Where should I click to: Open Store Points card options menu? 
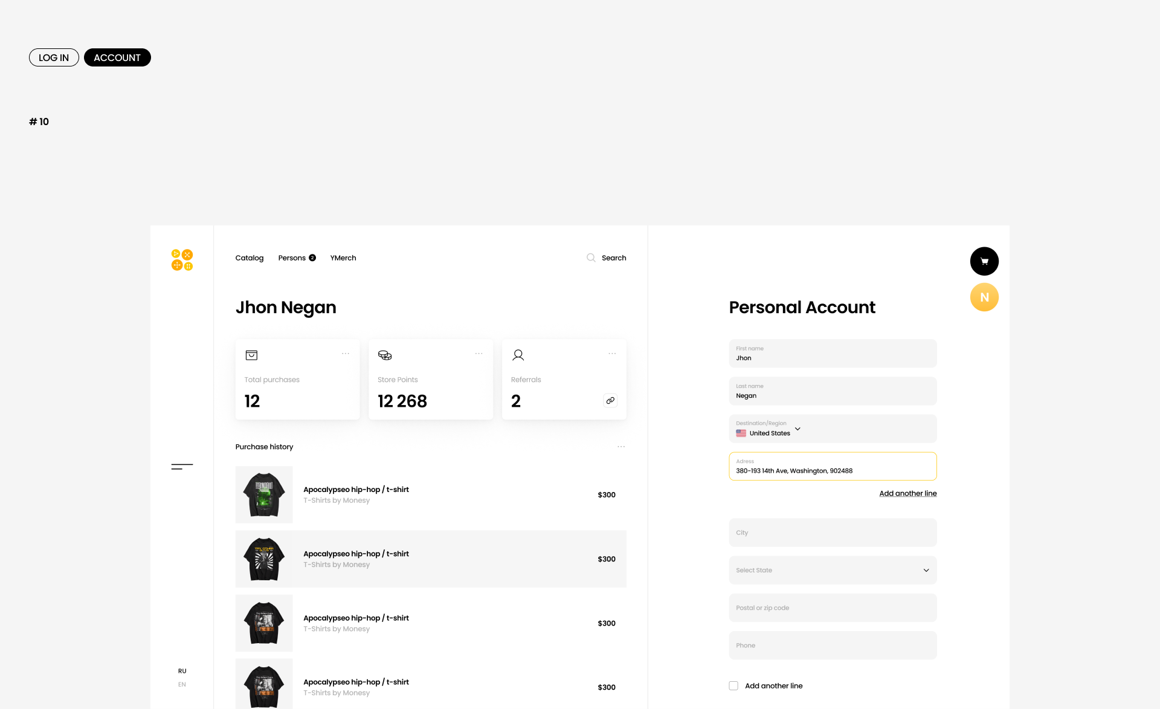click(479, 354)
